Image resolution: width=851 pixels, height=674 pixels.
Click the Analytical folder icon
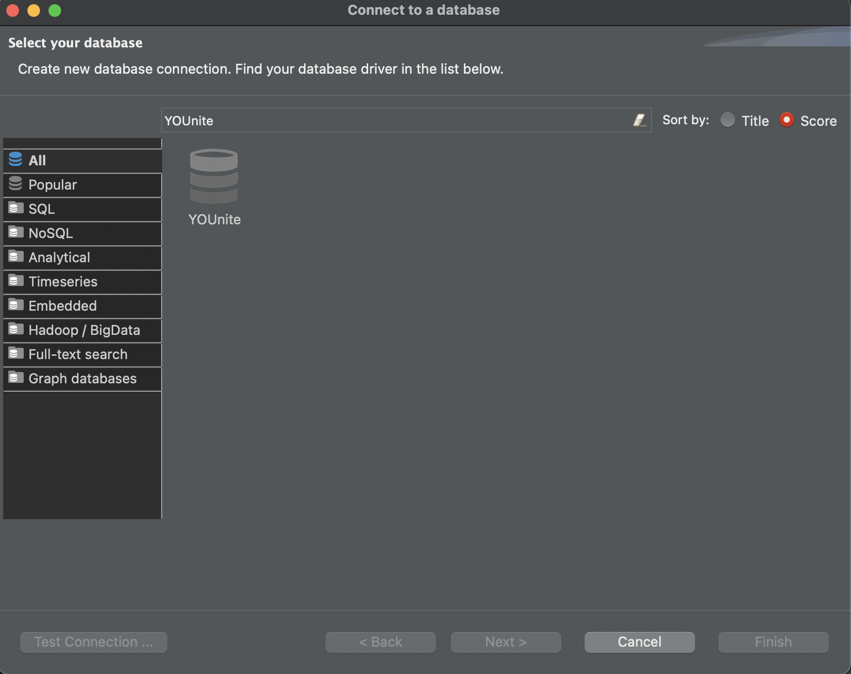pyautogui.click(x=15, y=256)
